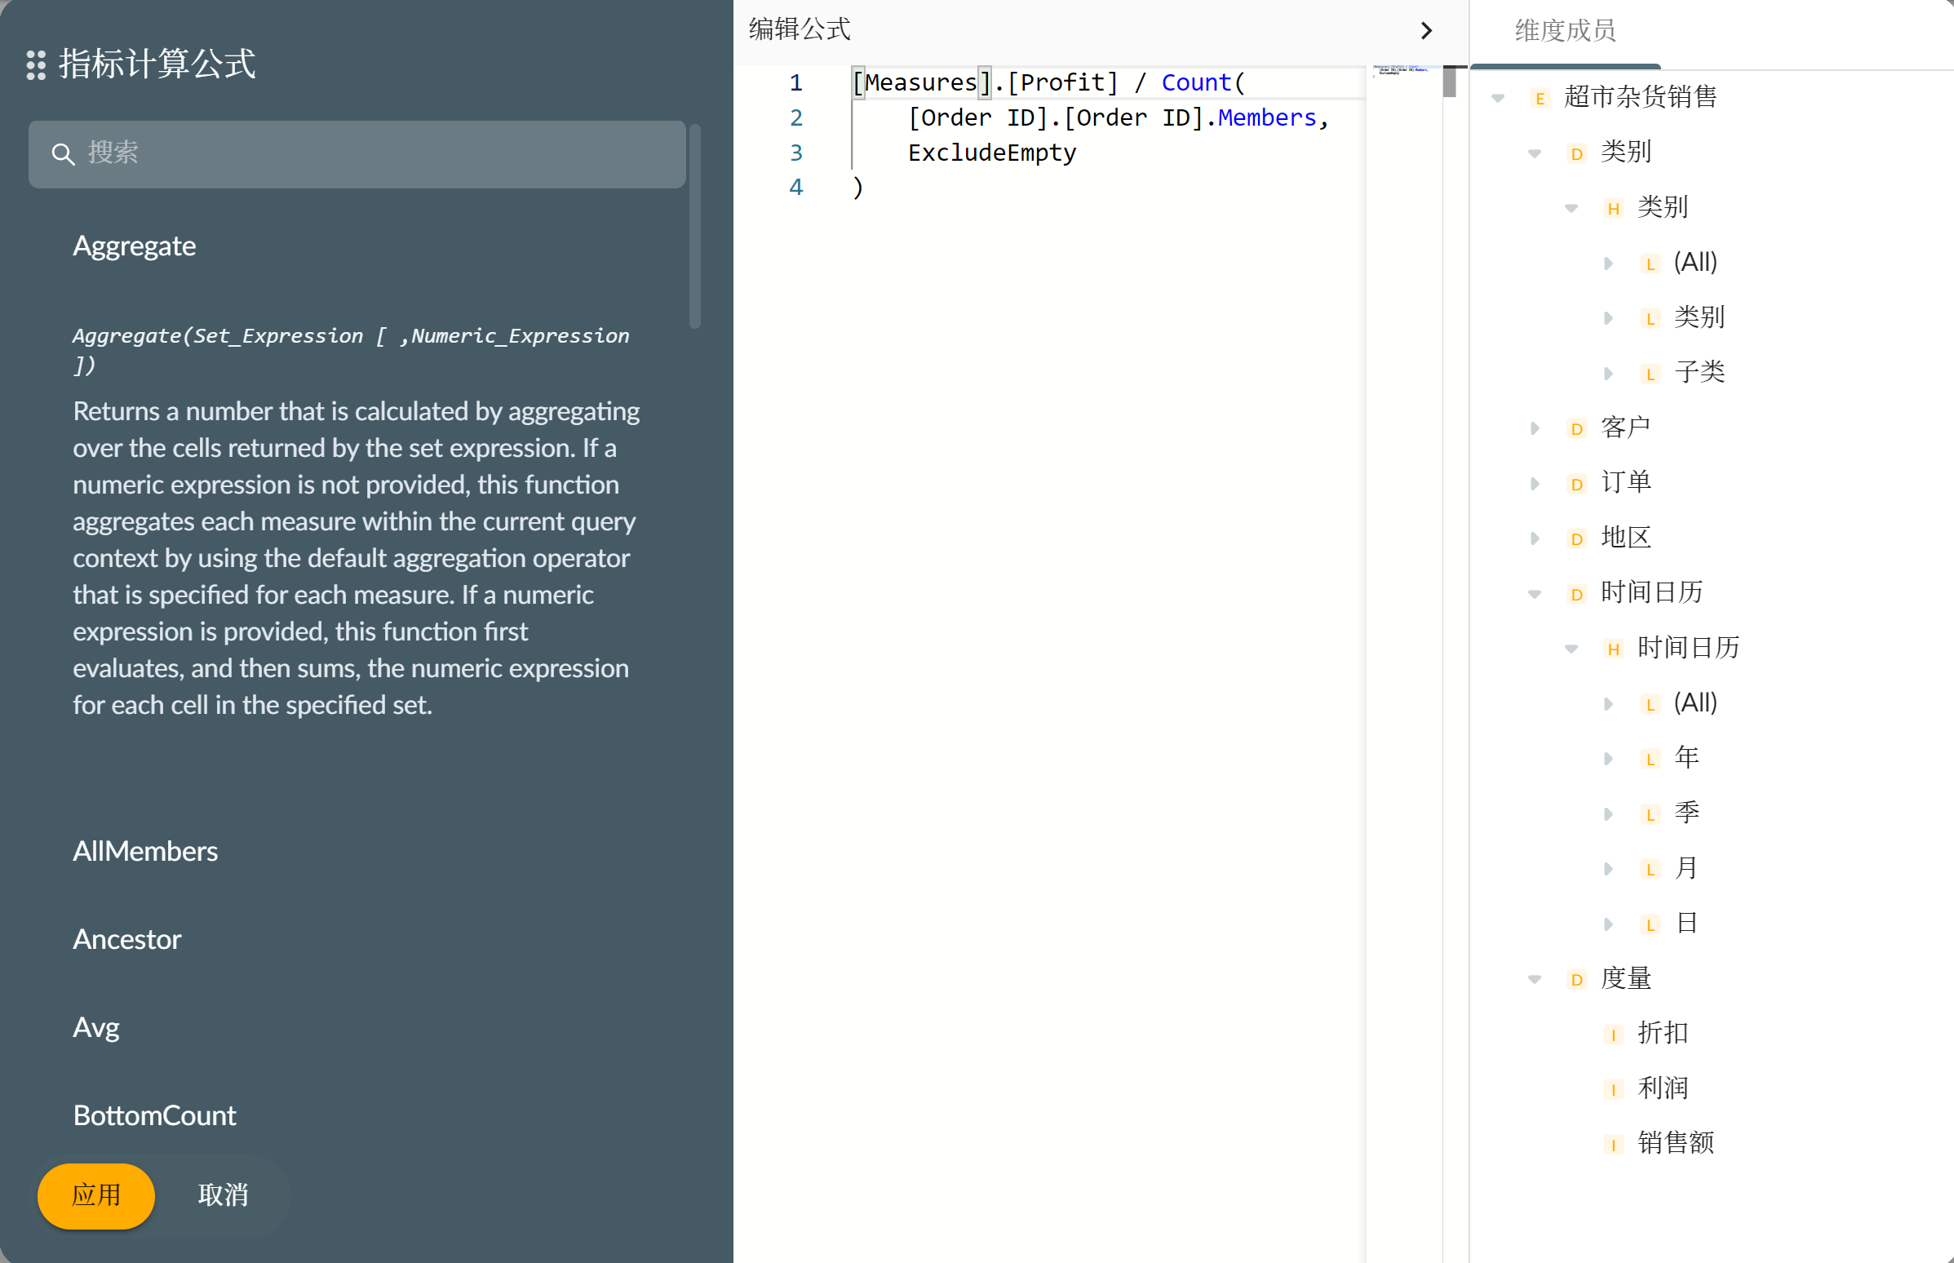Switch to the 维度成员 tab
Screen dimensions: 1954x1263
[x=1565, y=31]
